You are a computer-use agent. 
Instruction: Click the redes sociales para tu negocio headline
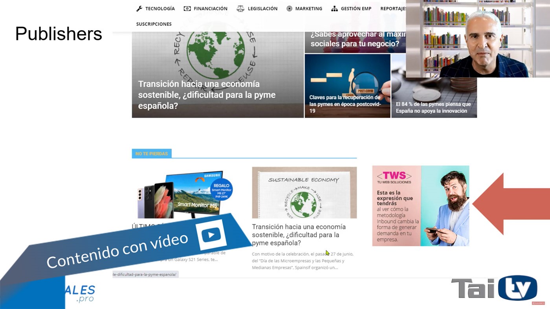click(356, 39)
